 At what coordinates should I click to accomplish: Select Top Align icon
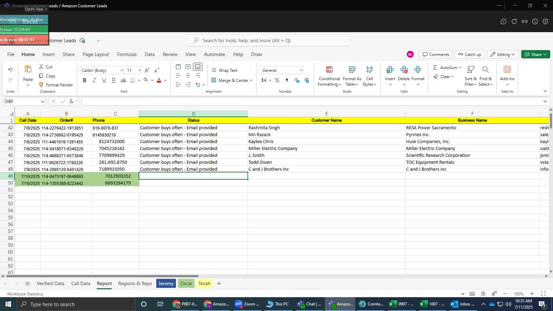click(x=178, y=67)
